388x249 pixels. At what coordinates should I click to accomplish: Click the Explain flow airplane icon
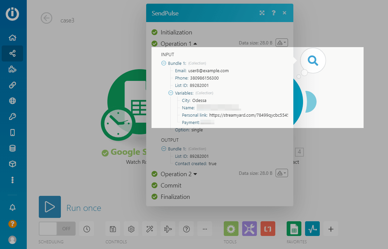click(x=168, y=229)
